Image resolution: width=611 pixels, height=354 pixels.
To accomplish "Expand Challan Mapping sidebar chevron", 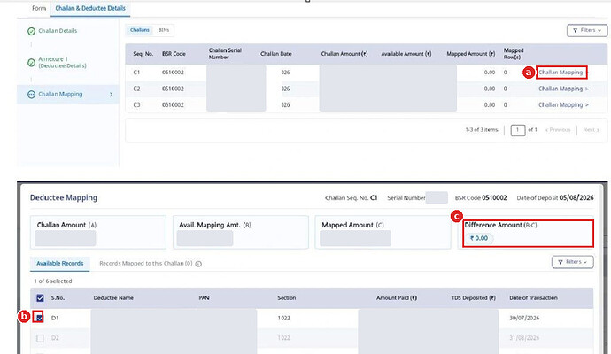I will (111, 94).
